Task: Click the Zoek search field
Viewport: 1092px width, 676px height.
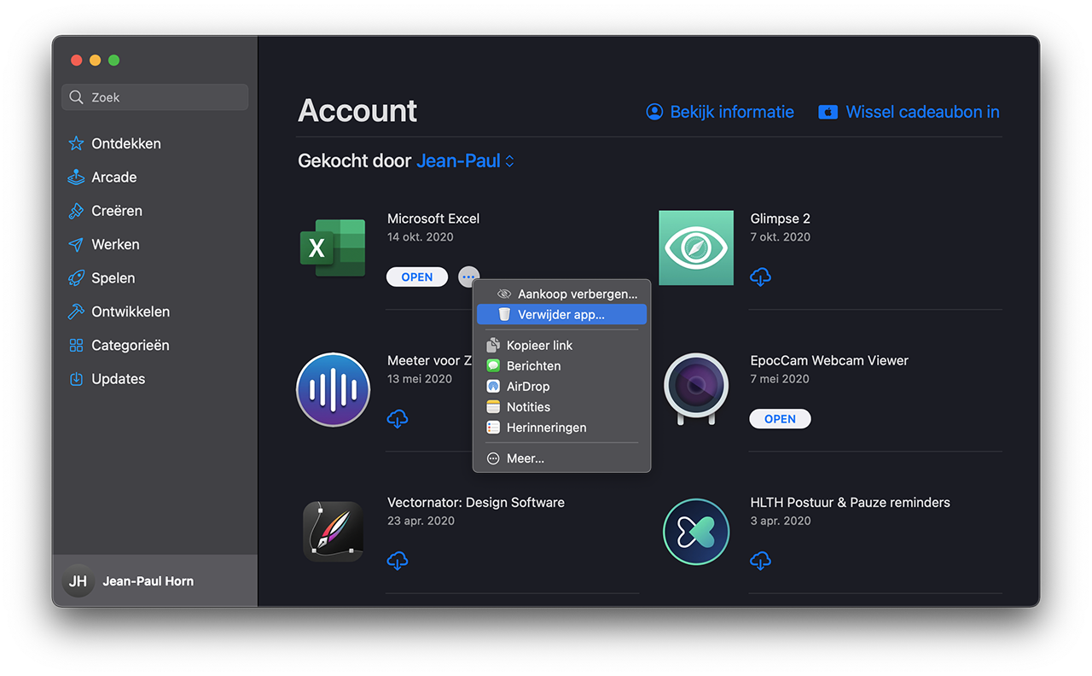Action: click(154, 97)
